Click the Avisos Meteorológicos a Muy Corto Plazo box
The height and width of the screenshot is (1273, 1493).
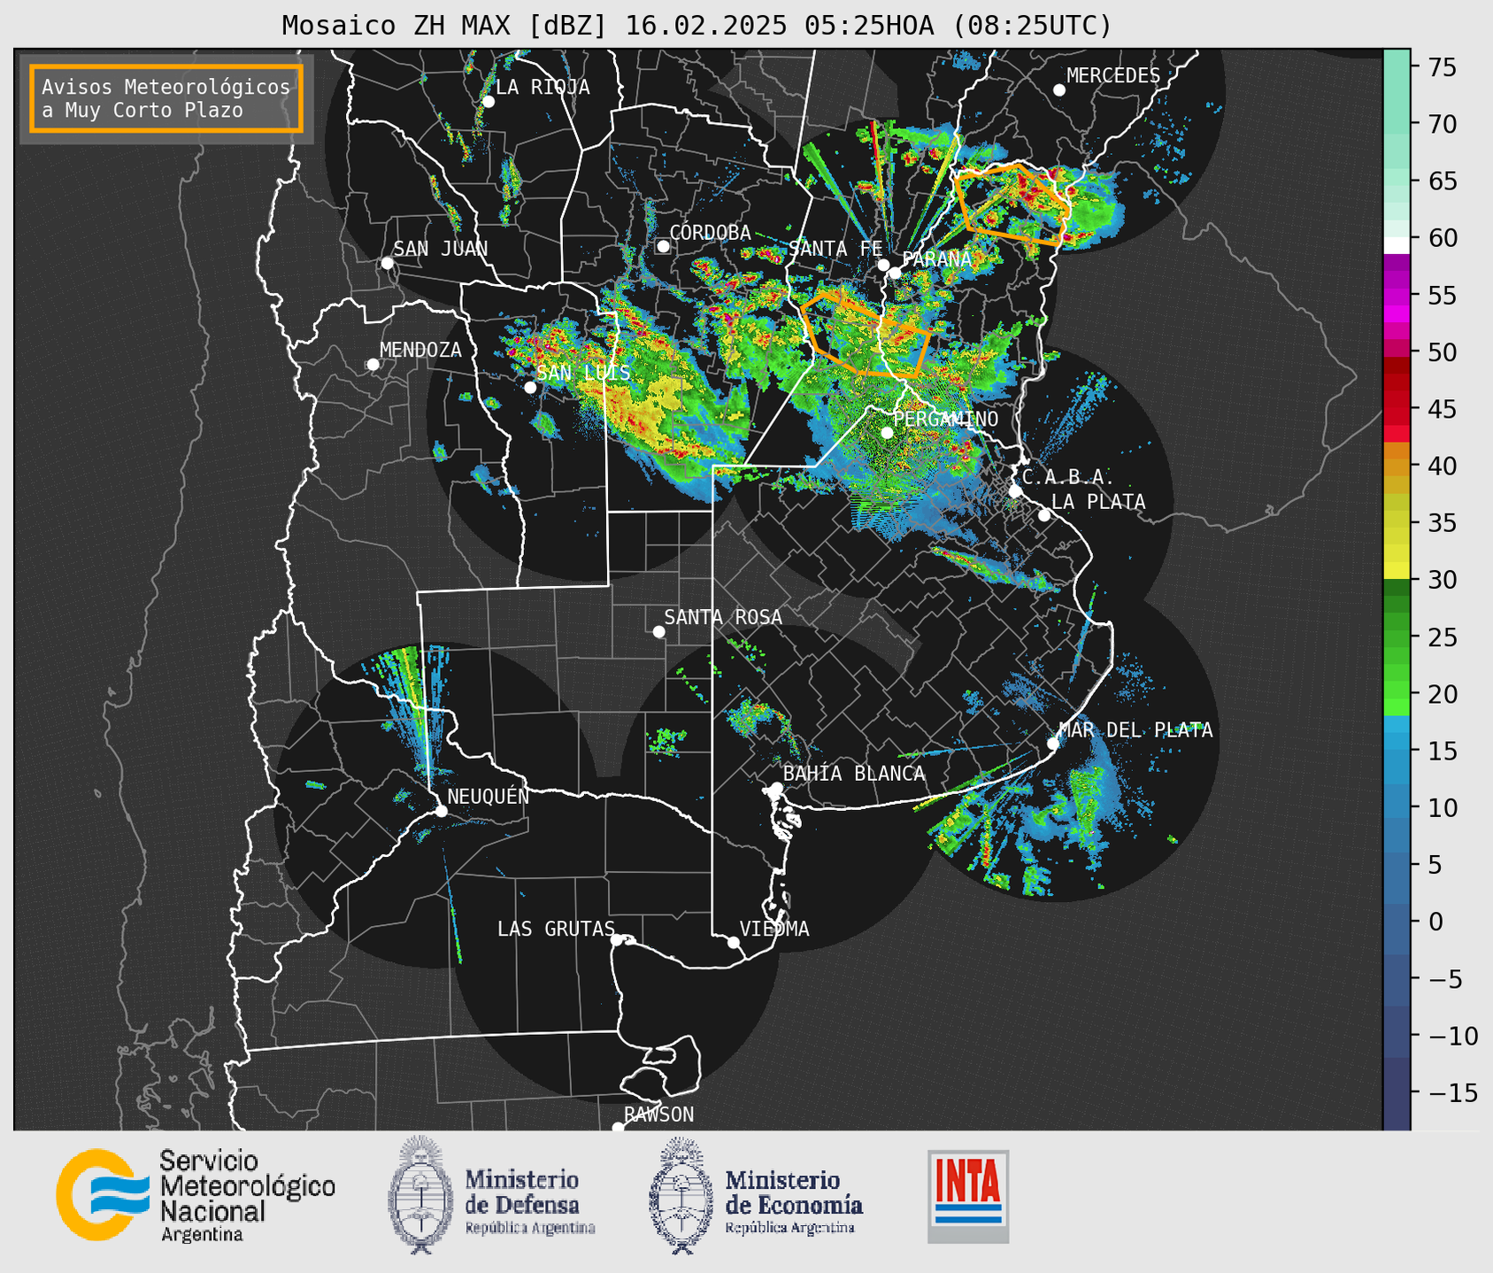[166, 98]
